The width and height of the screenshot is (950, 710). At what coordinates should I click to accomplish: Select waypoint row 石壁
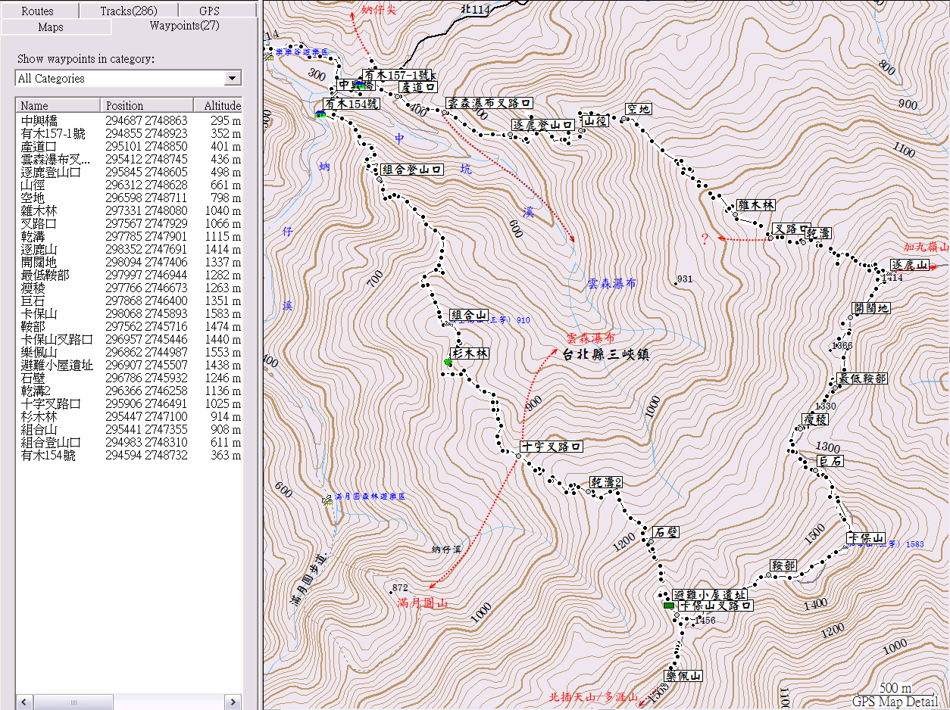coord(129,378)
